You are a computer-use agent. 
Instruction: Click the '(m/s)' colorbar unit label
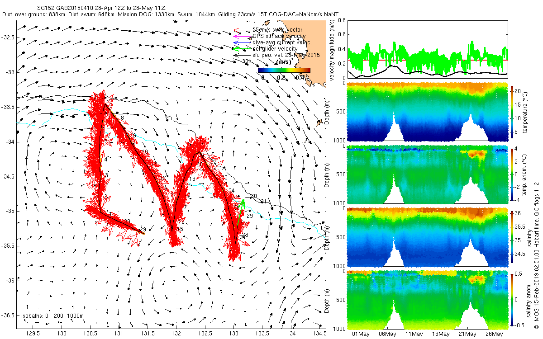coord(284,62)
